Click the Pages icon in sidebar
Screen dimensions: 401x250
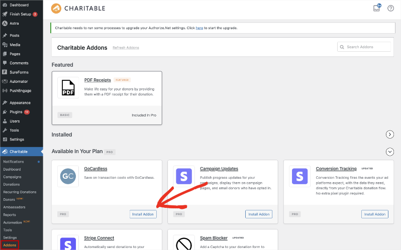5,54
